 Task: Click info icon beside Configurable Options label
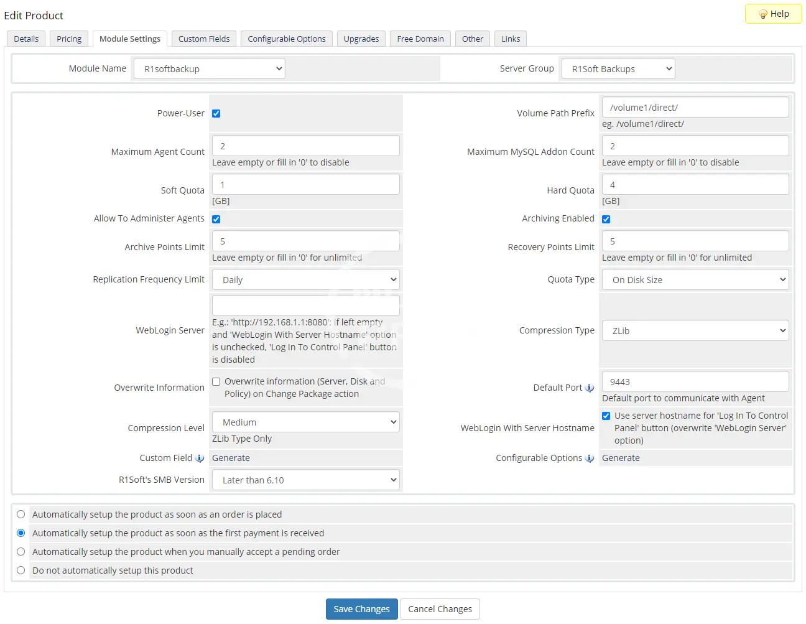(590, 459)
